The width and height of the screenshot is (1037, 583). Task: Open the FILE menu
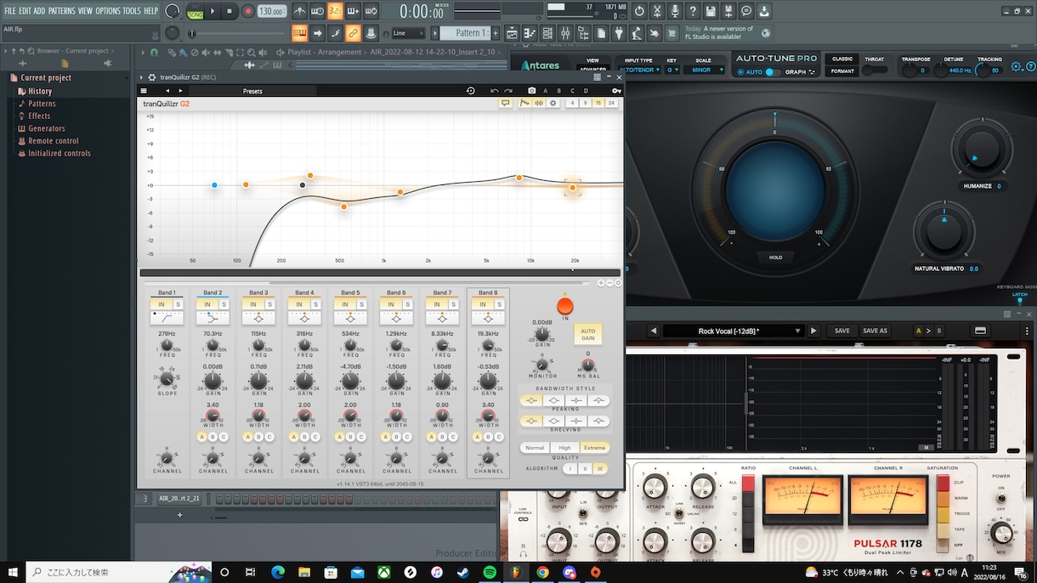tap(10, 11)
